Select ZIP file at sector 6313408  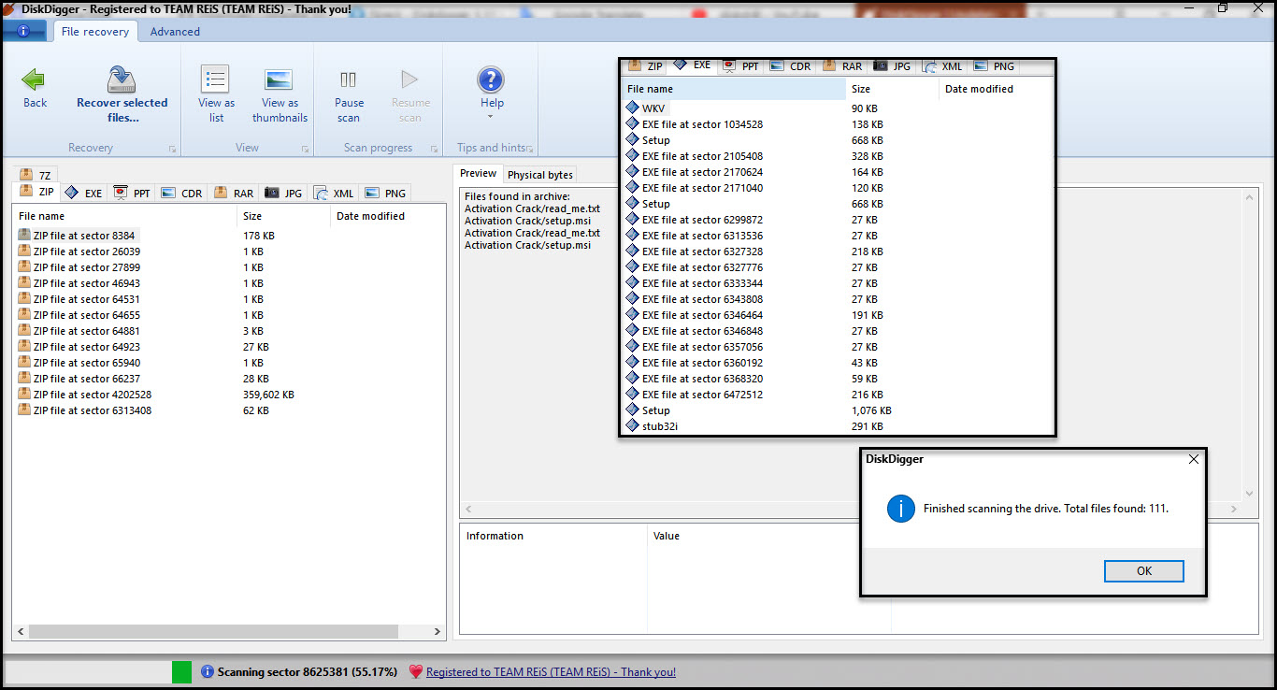tap(93, 410)
